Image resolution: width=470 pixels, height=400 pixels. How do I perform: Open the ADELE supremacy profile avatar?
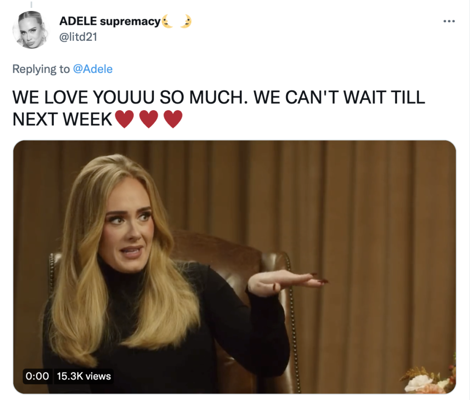point(30,30)
